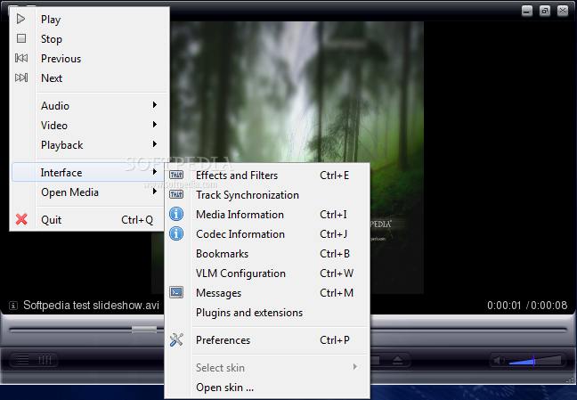Mute audio with the speaker icon
Image resolution: width=577 pixels, height=400 pixels.
click(499, 360)
